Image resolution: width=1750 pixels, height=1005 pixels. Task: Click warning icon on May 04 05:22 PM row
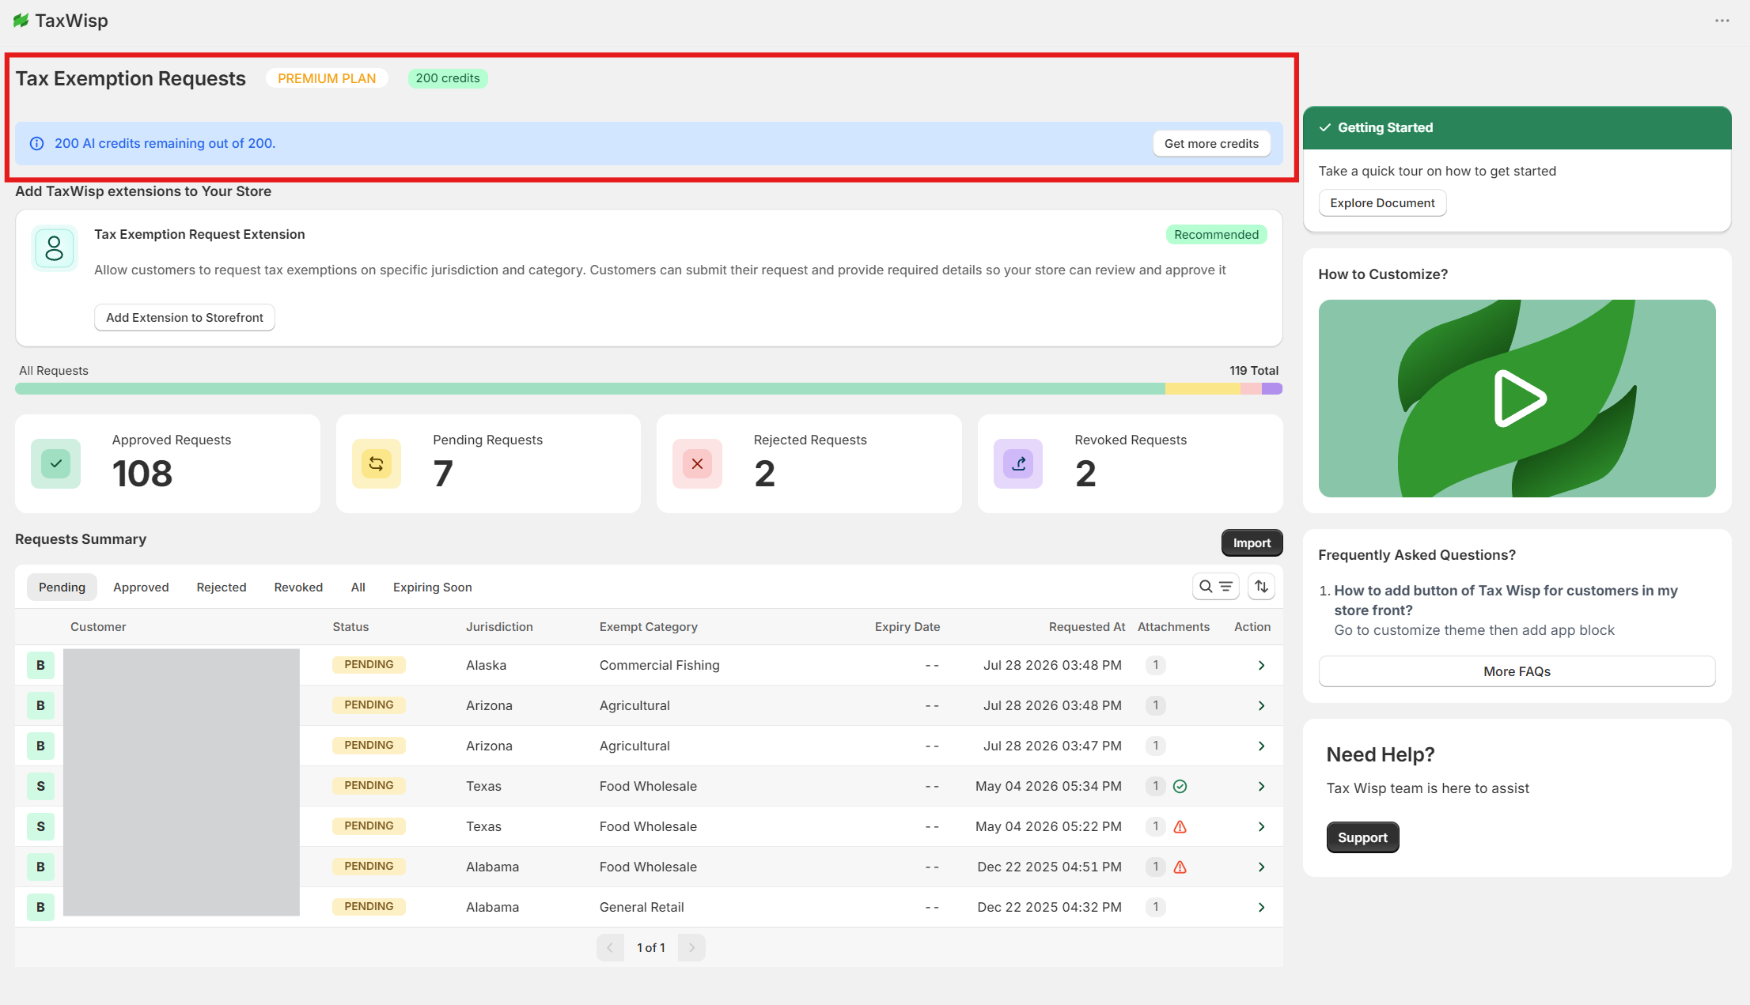(x=1180, y=827)
